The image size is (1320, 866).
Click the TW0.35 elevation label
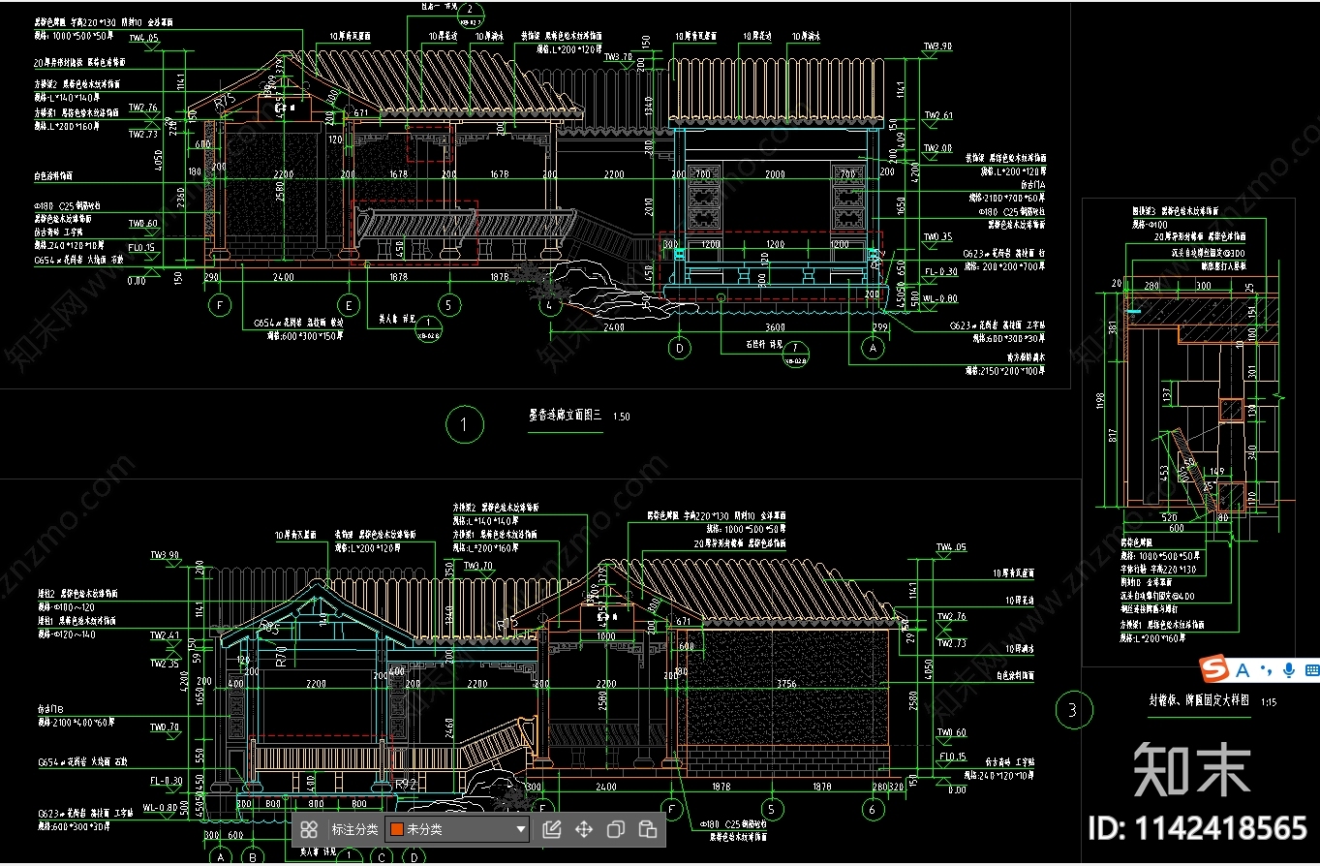[936, 236]
